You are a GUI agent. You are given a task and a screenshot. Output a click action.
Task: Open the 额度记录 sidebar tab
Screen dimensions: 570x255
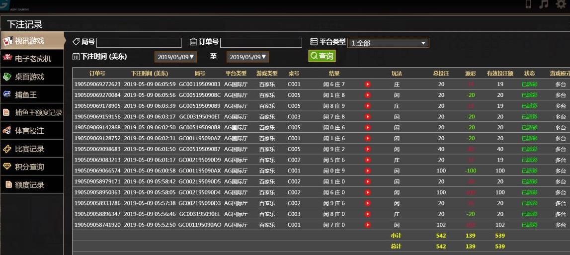click(32, 185)
